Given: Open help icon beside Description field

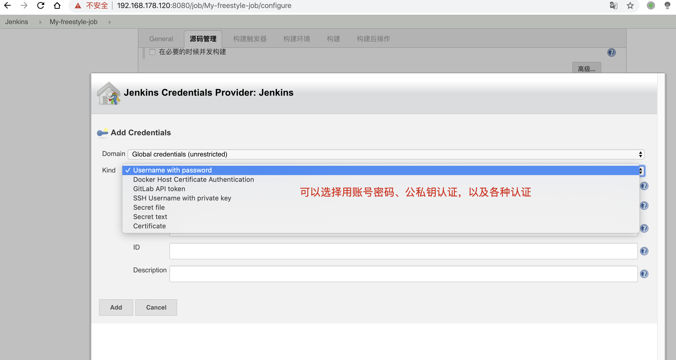Looking at the screenshot, I should (x=644, y=274).
